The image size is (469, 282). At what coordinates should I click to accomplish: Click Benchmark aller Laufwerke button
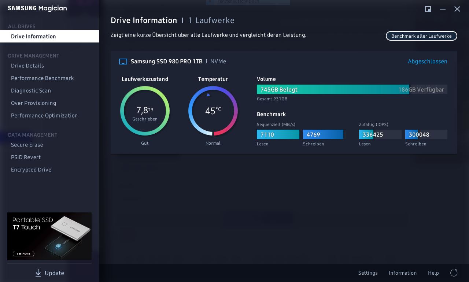(x=421, y=36)
